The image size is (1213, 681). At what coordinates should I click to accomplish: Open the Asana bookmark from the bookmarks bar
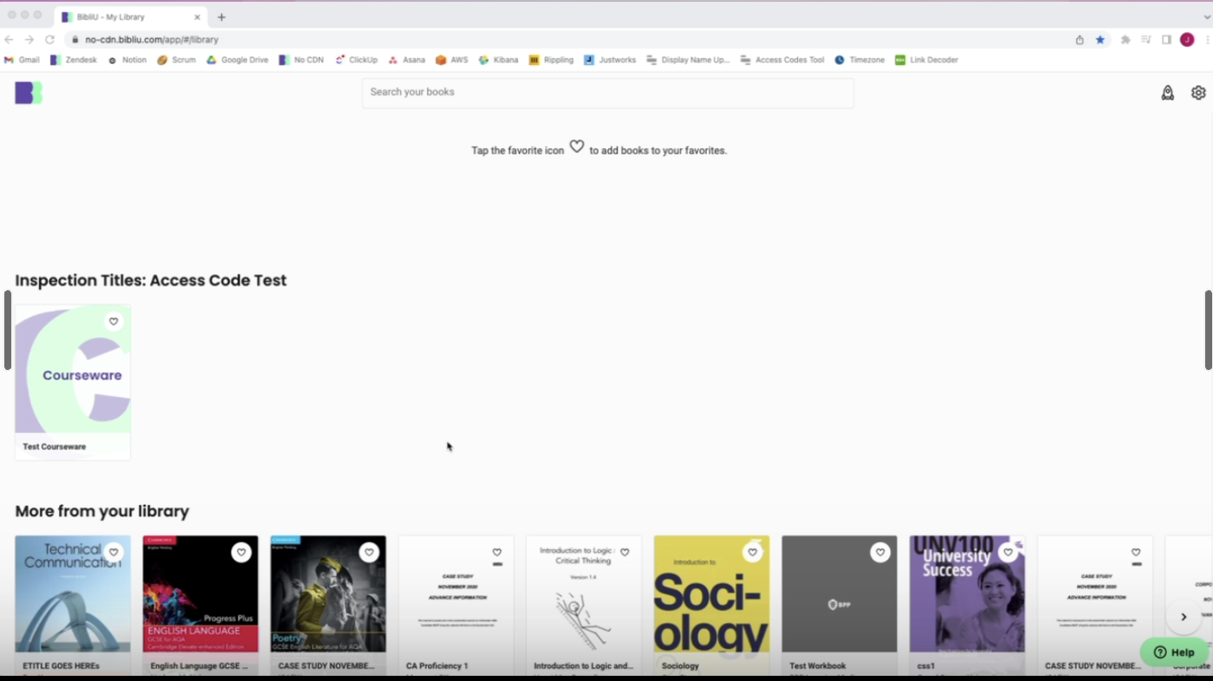tap(407, 60)
